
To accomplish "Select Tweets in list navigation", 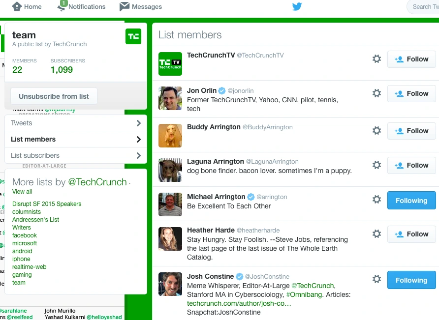I will pos(76,123).
